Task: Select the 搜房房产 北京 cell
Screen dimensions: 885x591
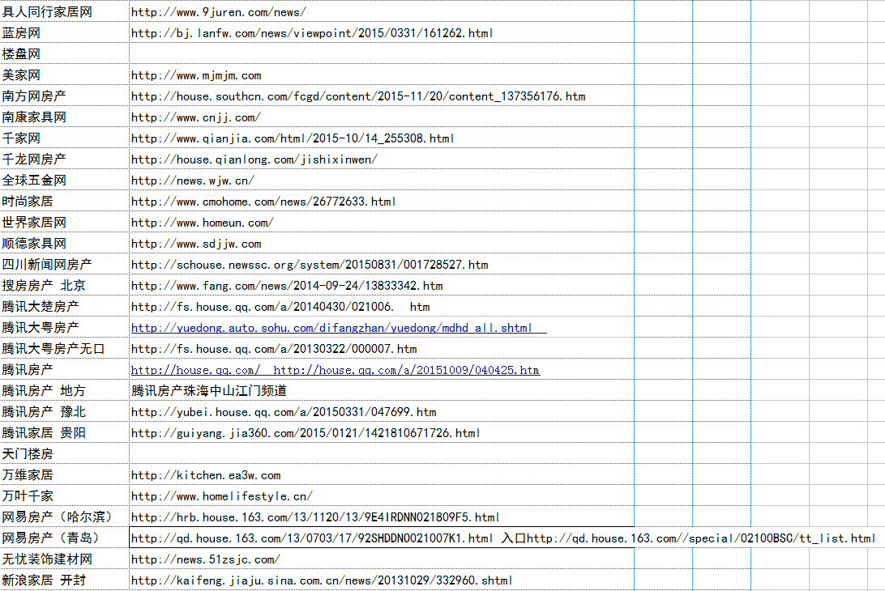Action: [x=64, y=285]
